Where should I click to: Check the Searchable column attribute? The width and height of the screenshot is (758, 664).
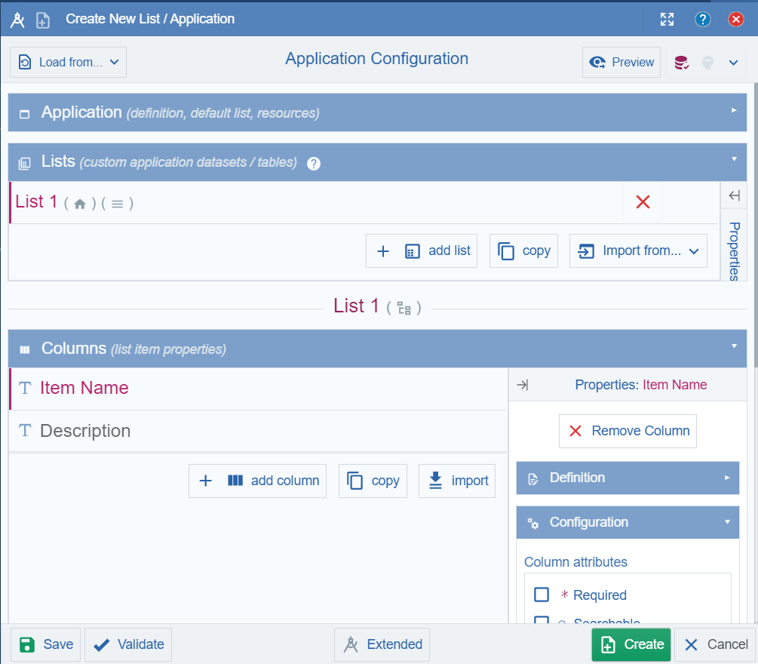[x=541, y=620]
